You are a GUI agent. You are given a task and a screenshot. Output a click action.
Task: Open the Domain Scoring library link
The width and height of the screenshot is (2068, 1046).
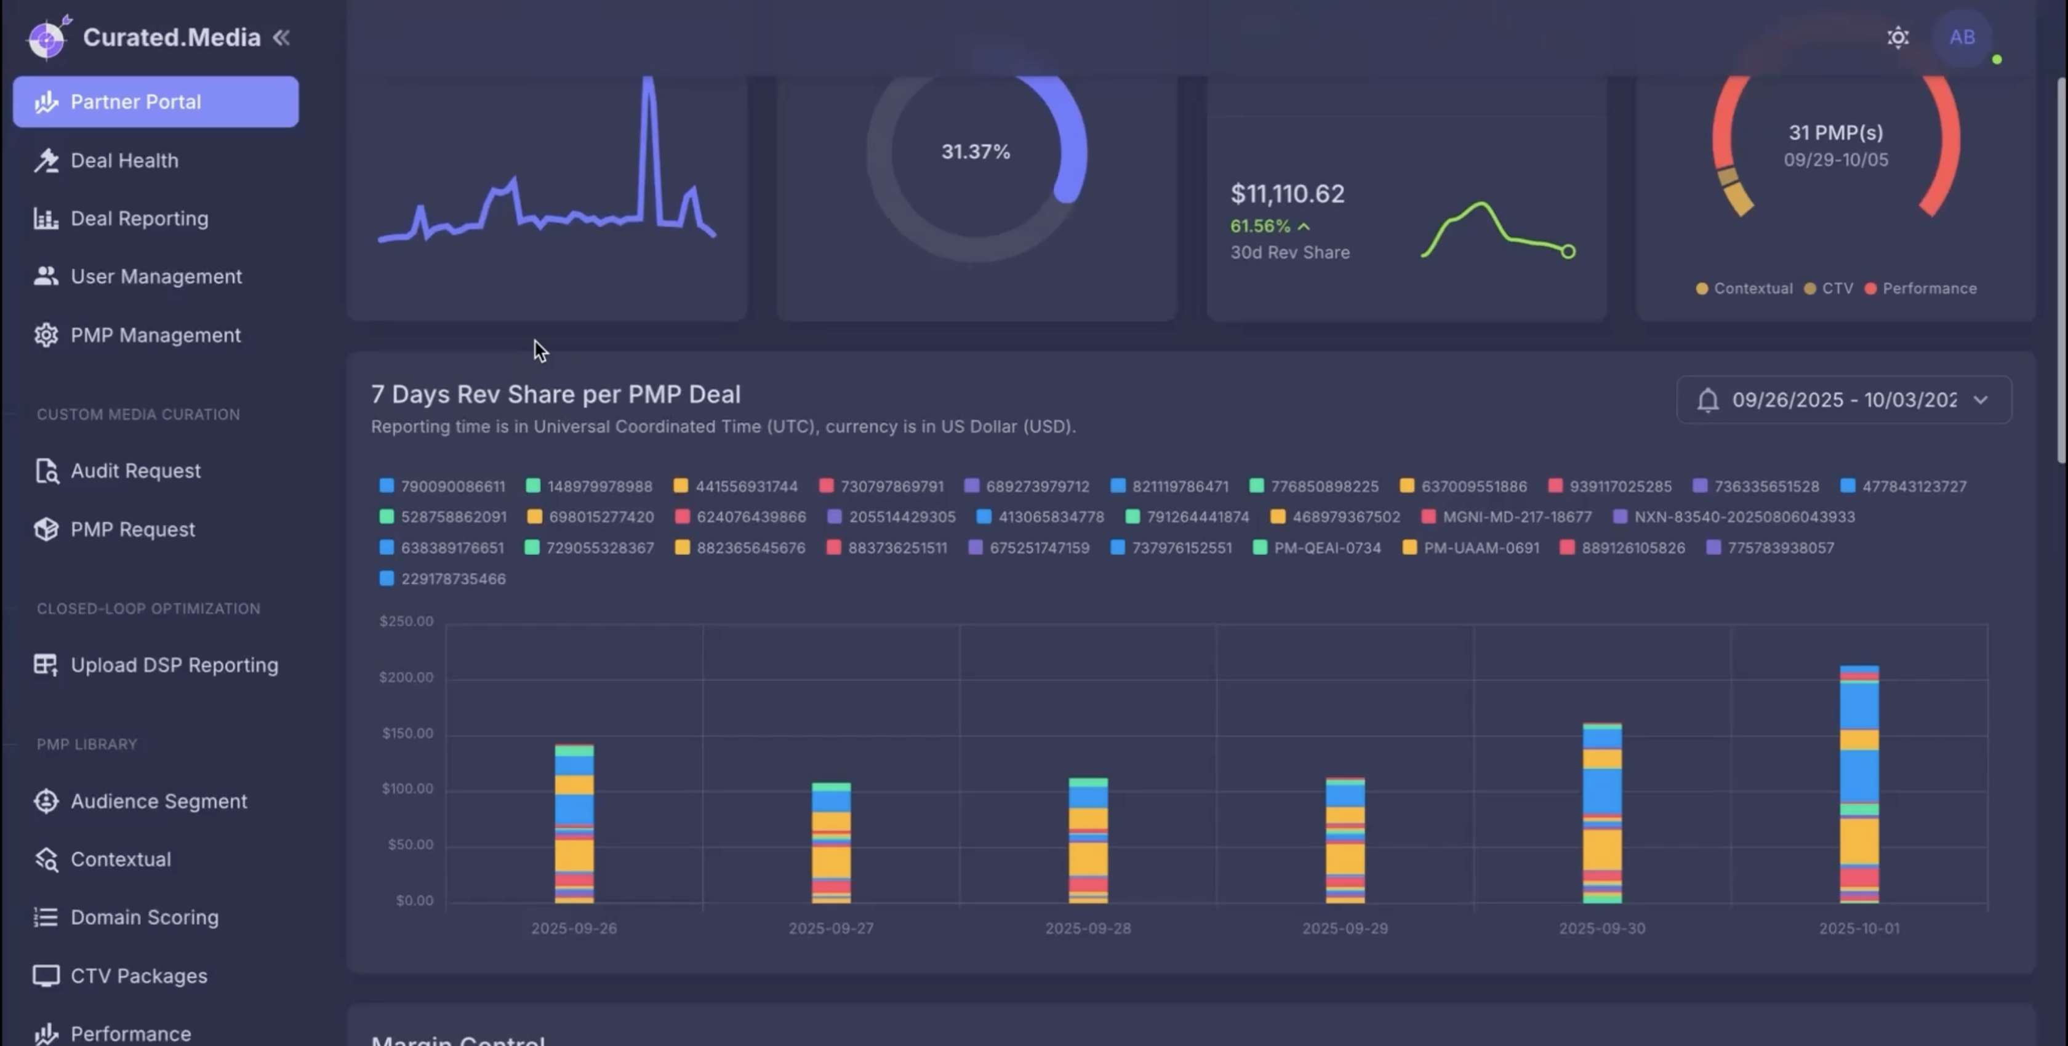(143, 917)
